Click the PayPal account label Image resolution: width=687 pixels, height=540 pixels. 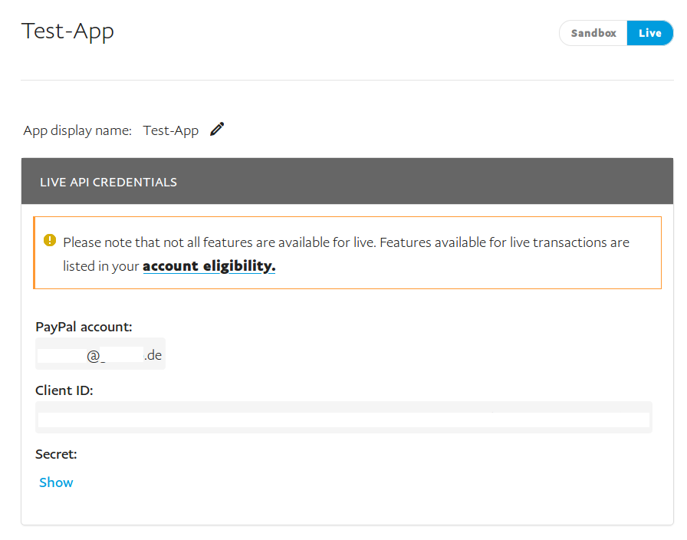[x=84, y=327]
